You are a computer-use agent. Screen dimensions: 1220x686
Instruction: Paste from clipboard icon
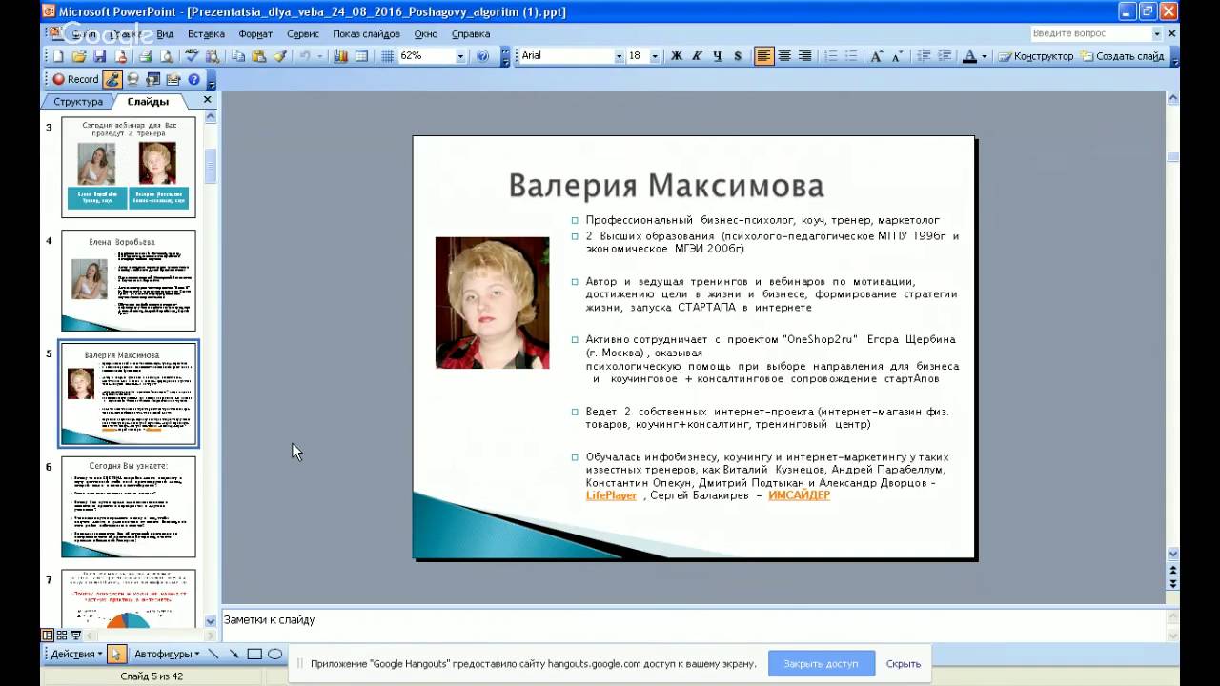tap(259, 56)
